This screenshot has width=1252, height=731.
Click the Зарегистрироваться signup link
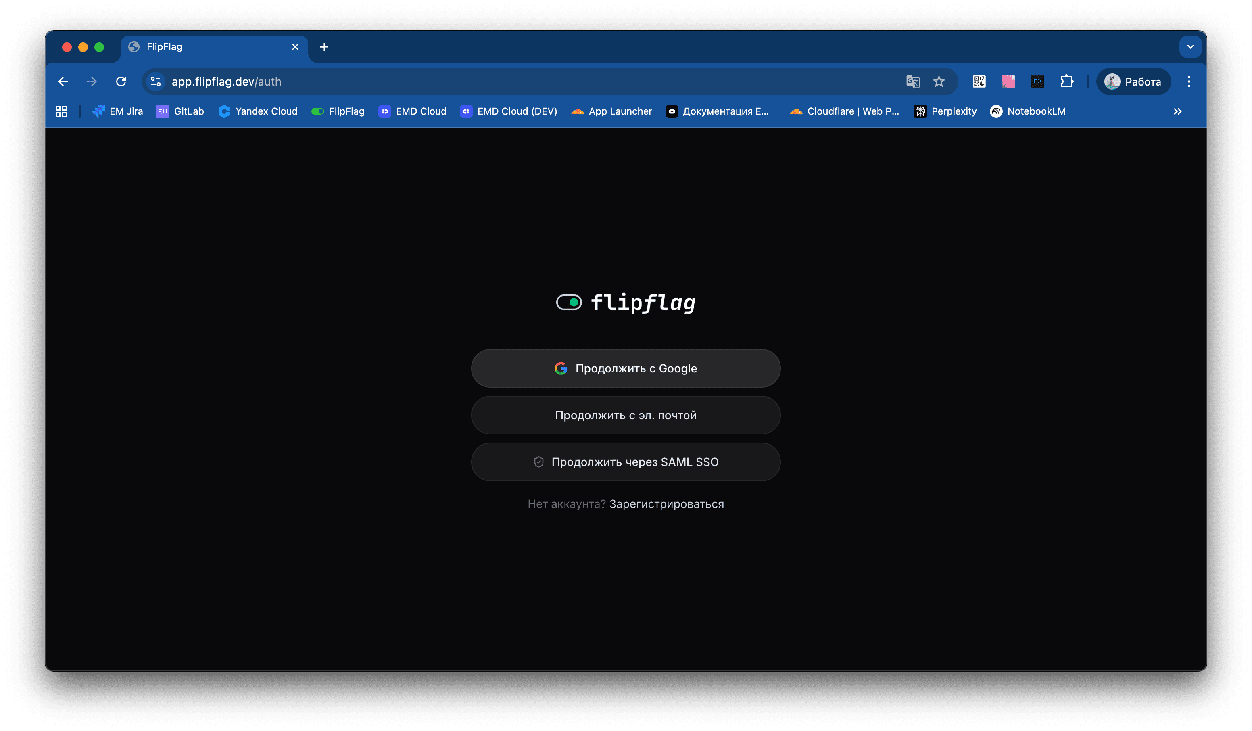(666, 504)
